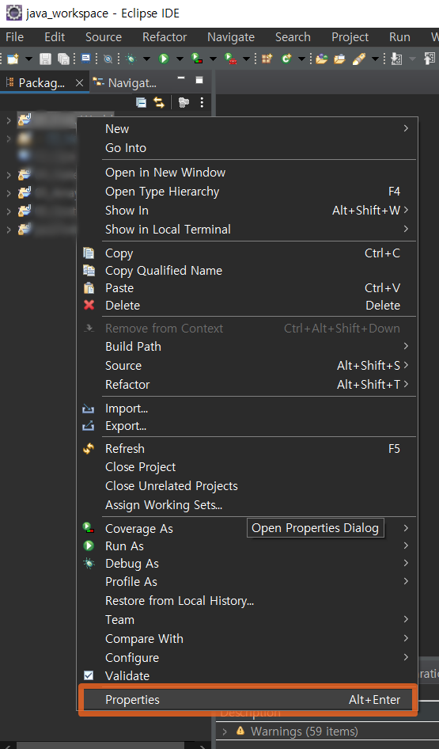Click the Next Annotation toolbar icon
The image size is (439, 749).
tap(395, 59)
